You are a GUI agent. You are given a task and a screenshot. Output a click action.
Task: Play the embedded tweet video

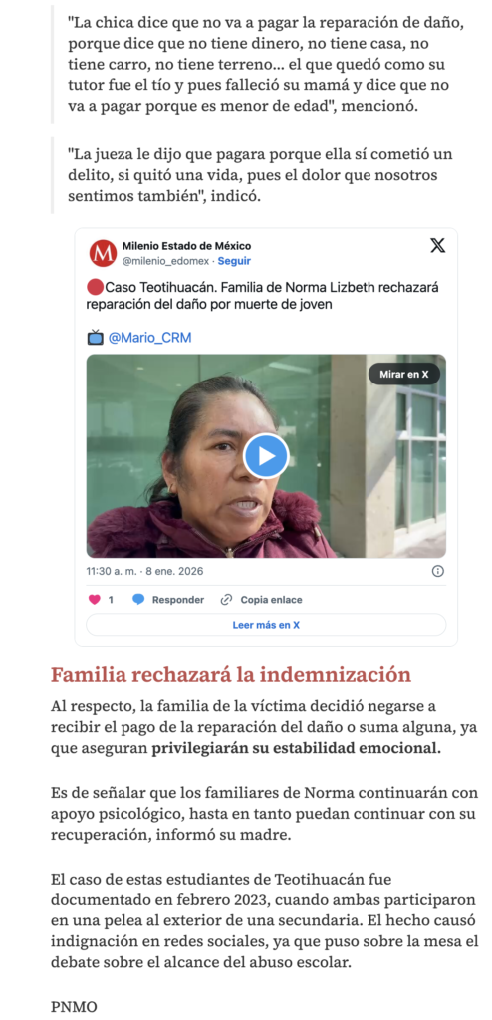pyautogui.click(x=266, y=456)
